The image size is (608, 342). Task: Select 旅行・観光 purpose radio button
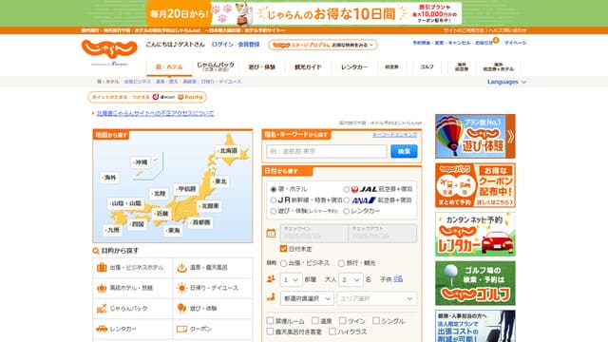point(341,263)
